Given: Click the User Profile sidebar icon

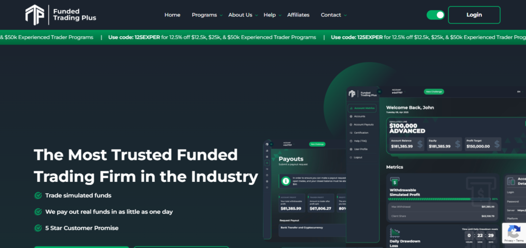Looking at the screenshot, I should 351,149.
